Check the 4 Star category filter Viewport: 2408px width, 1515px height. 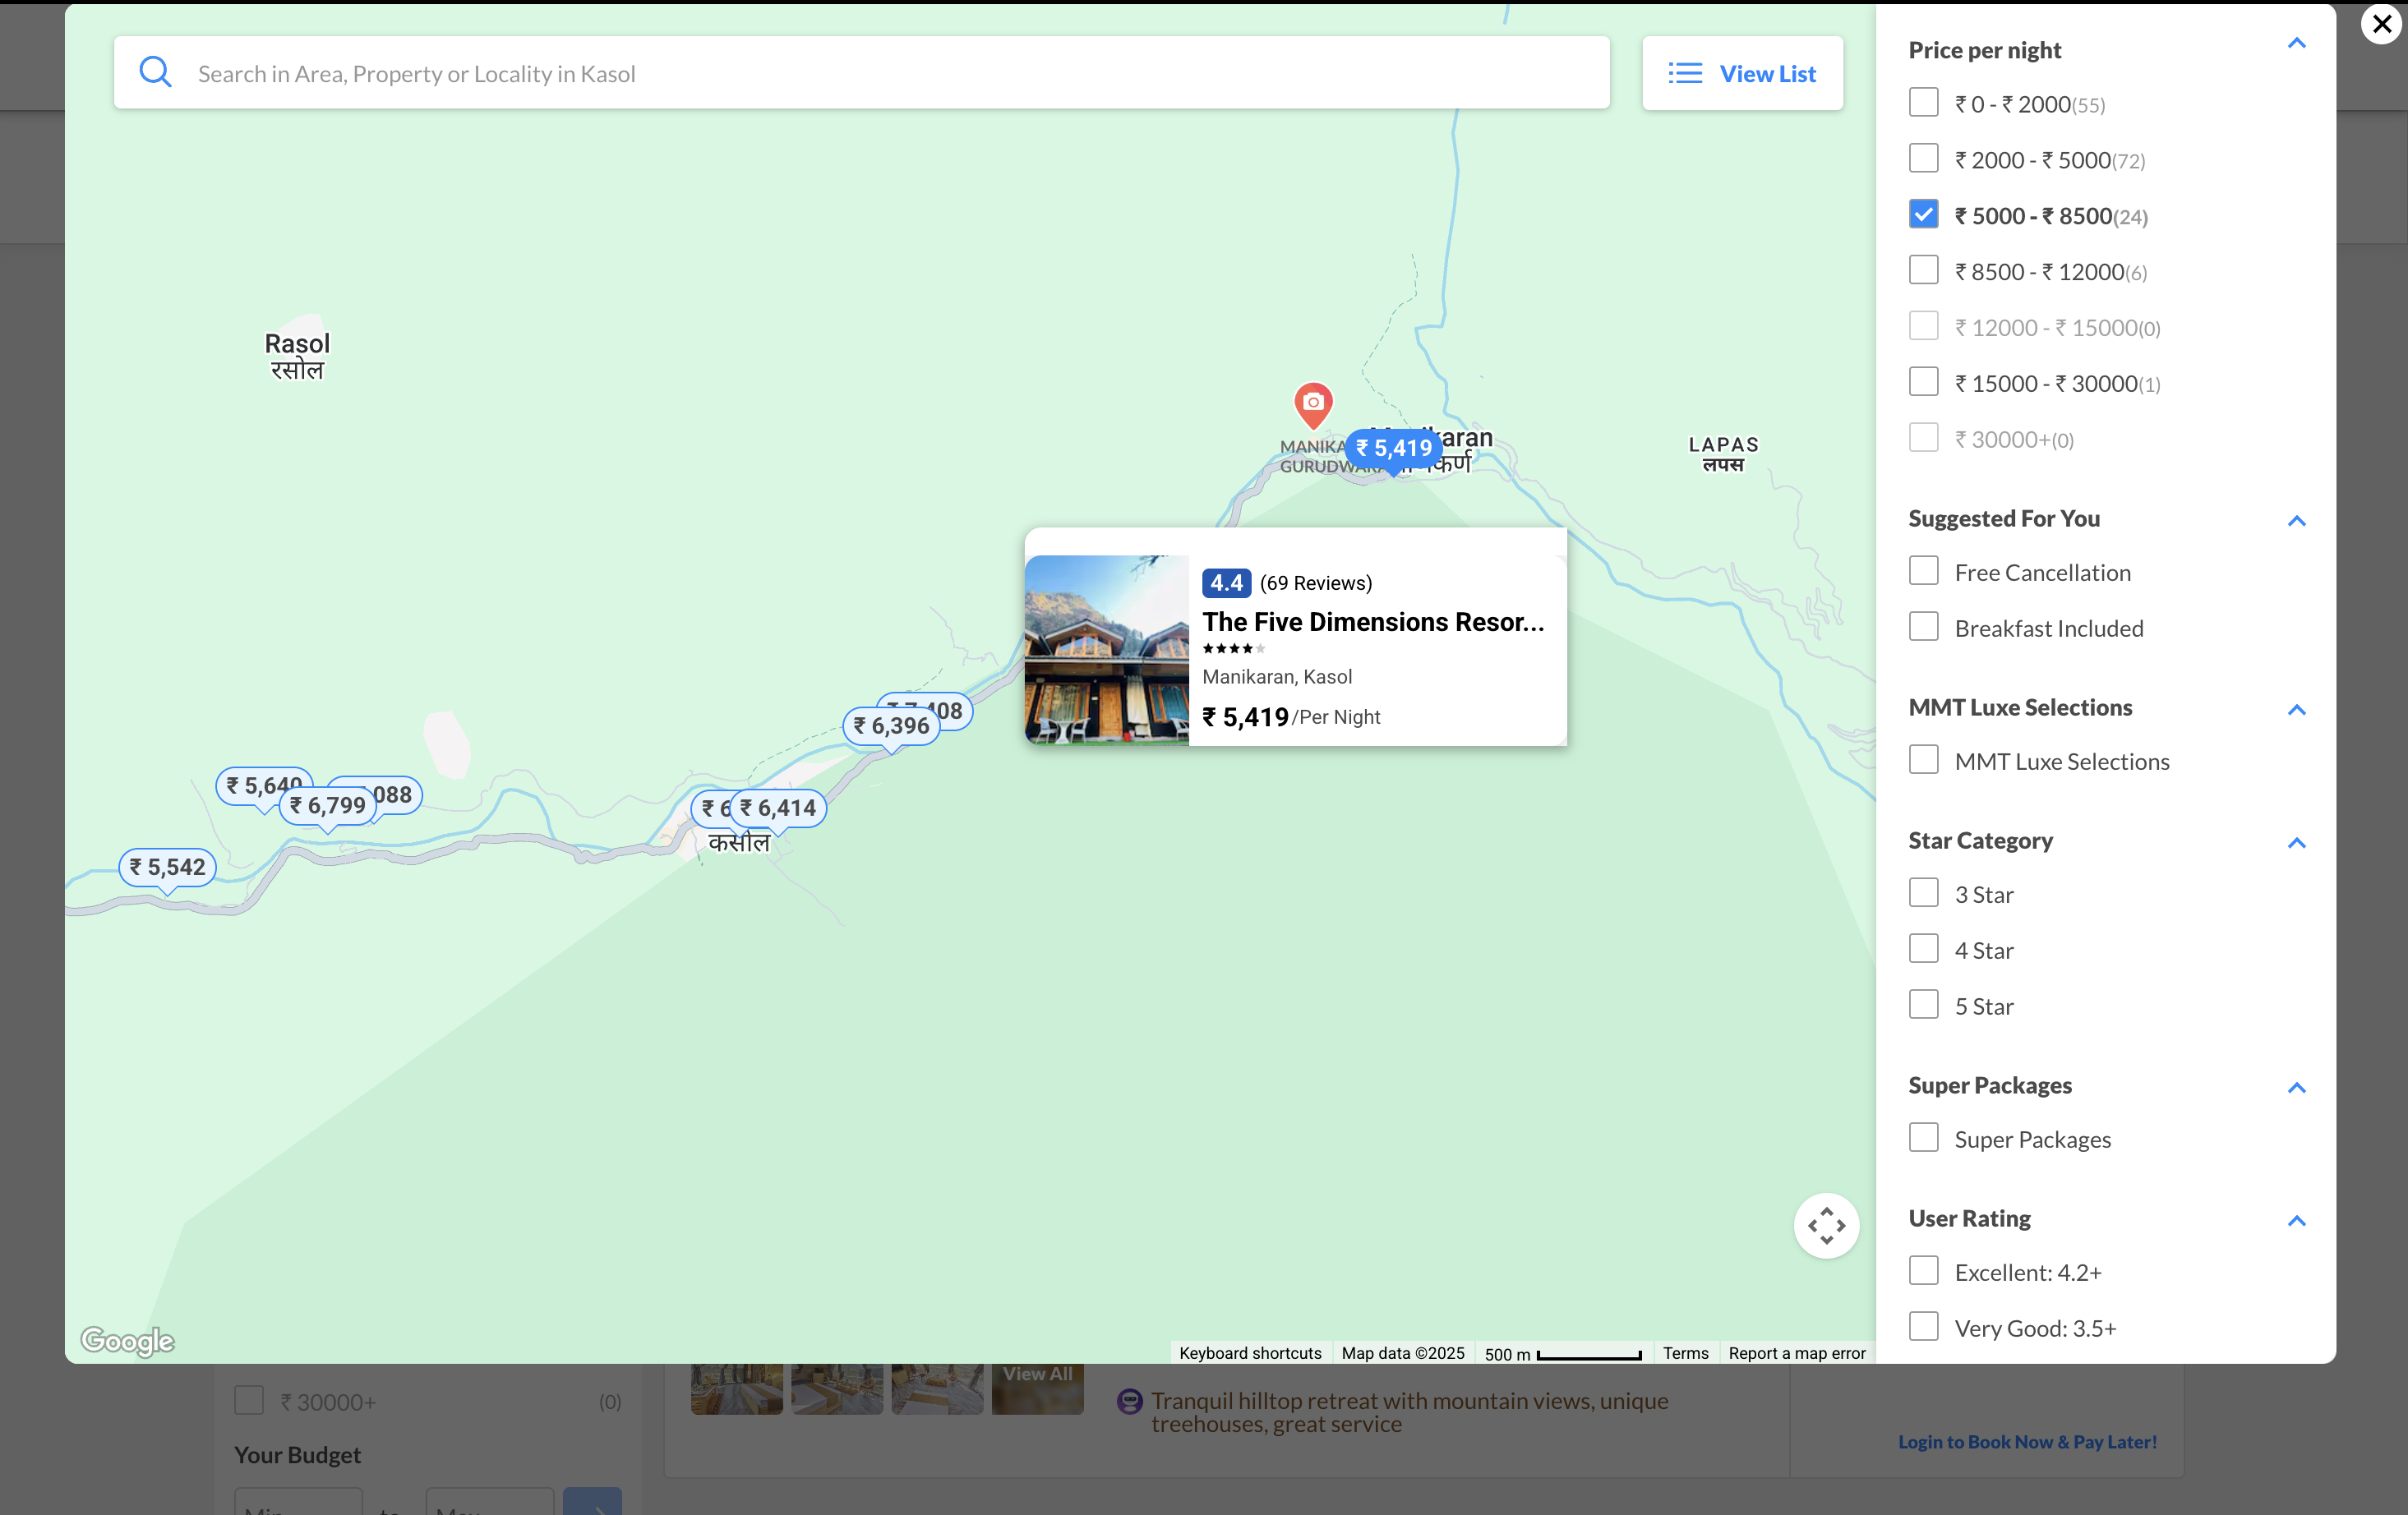pos(1923,949)
